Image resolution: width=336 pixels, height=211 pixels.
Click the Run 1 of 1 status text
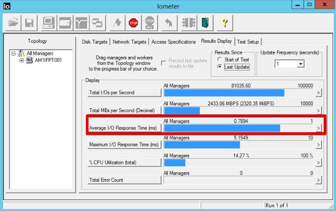tap(277, 205)
